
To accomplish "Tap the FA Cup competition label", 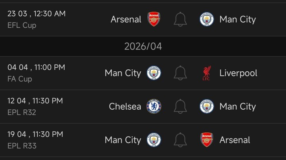I will [20, 79].
